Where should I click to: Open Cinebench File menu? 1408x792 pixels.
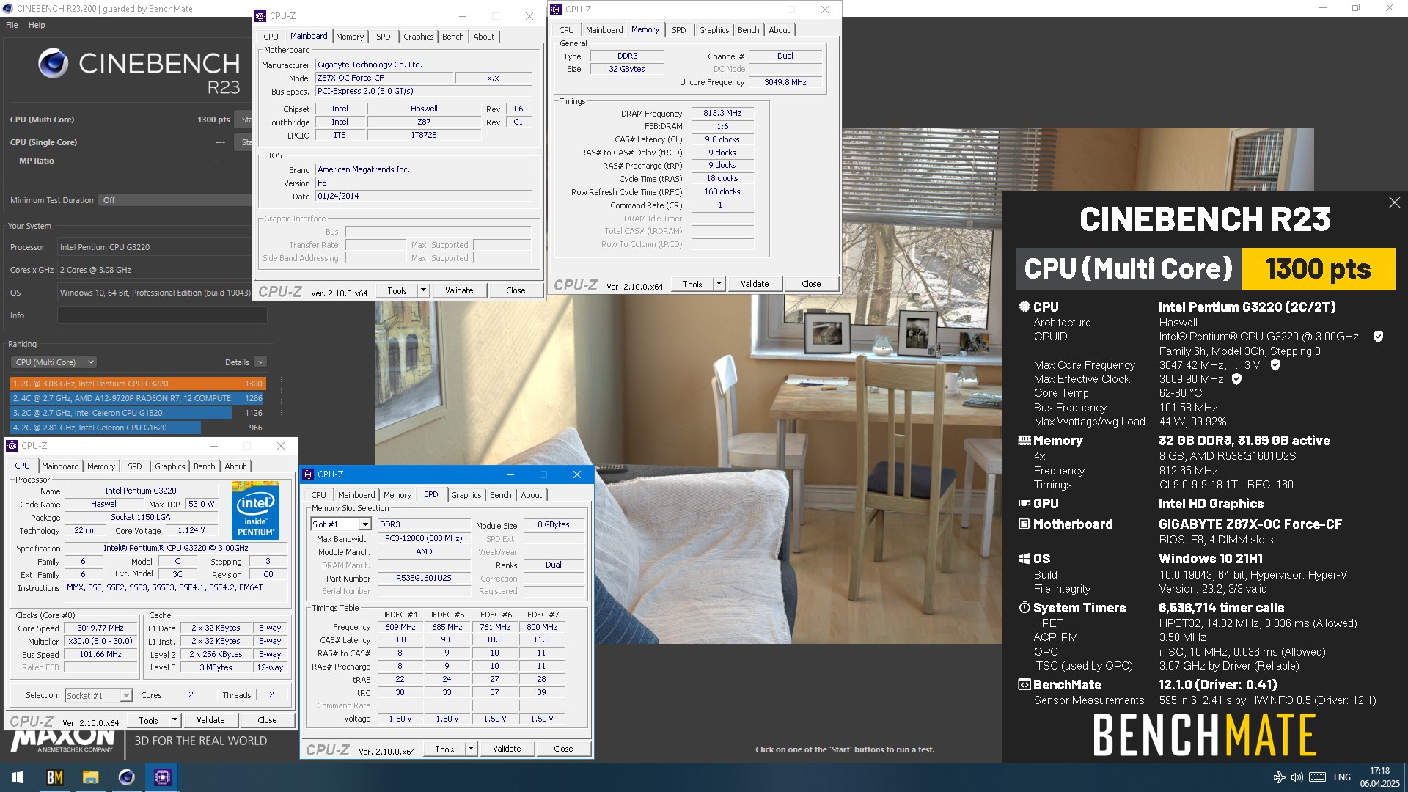12,25
